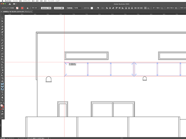This screenshot has width=186, height=139.
Task: Open the 編集 menu
Action: (x=20, y=1)
